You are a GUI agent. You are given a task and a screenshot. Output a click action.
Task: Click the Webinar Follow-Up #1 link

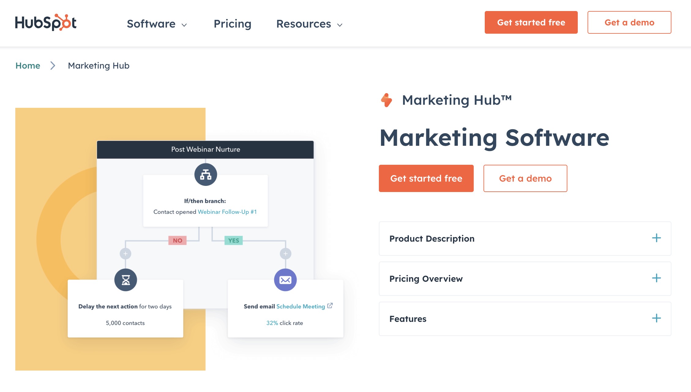[x=227, y=211]
